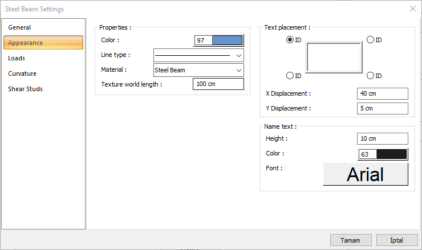Change the black name text color swatch
422x250 pixels.
click(x=391, y=154)
